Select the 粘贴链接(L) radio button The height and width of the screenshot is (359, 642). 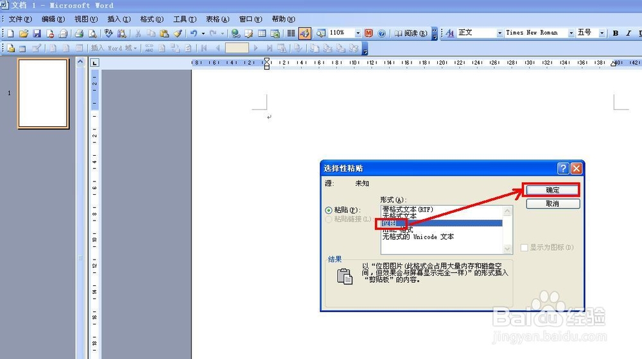[x=328, y=219]
